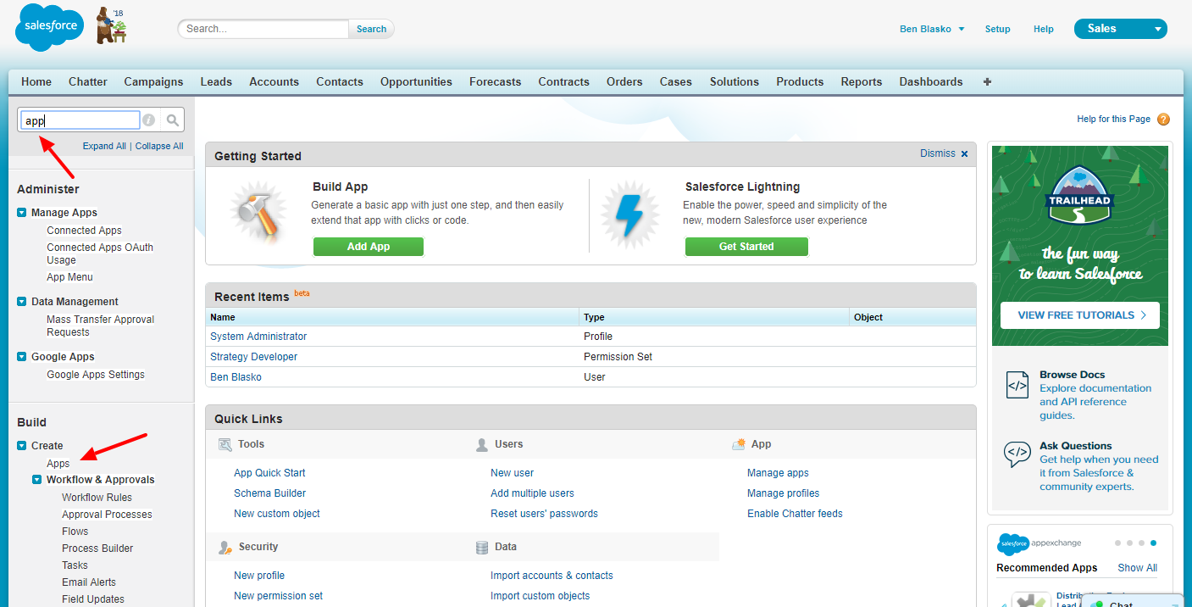Collapse the Google Apps section

coord(22,357)
